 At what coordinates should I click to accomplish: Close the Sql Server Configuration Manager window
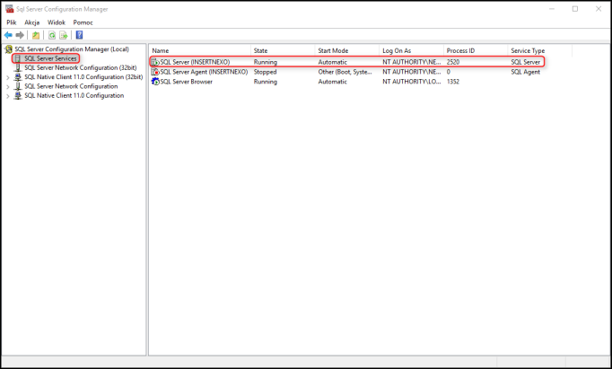pyautogui.click(x=599, y=9)
